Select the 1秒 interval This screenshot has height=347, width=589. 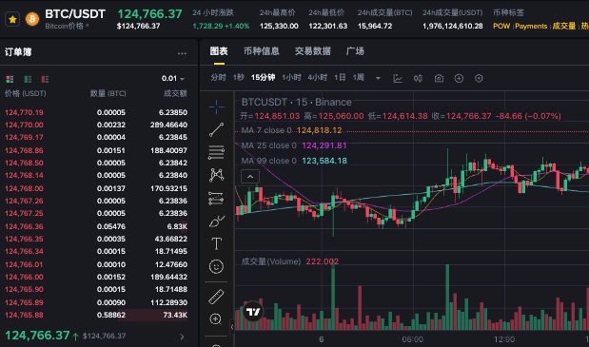click(239, 78)
